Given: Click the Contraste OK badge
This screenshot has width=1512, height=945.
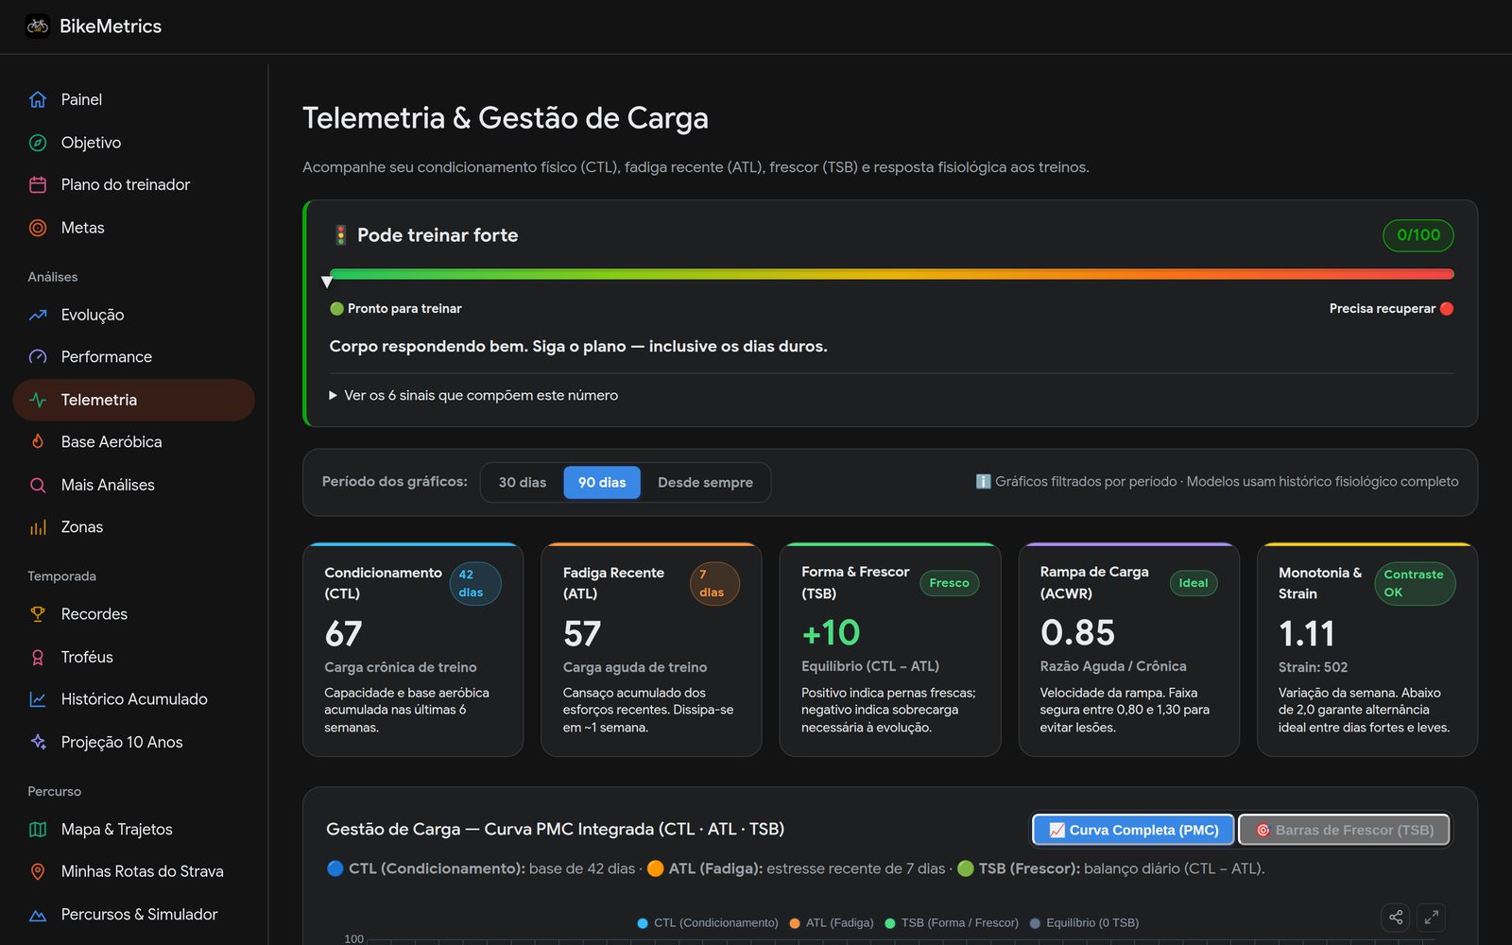Looking at the screenshot, I should tap(1415, 583).
